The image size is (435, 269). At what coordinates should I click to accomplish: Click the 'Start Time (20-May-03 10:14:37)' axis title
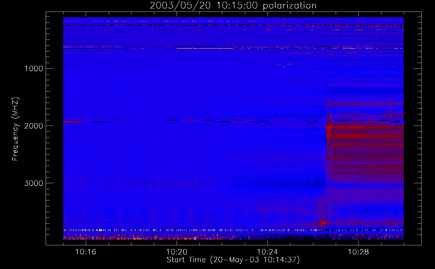tap(233, 260)
